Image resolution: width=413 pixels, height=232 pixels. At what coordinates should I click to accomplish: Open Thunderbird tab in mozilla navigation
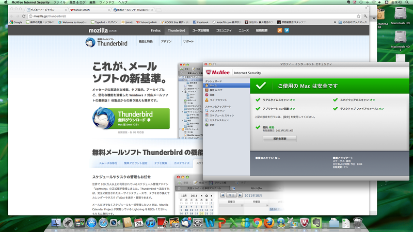[x=177, y=30]
